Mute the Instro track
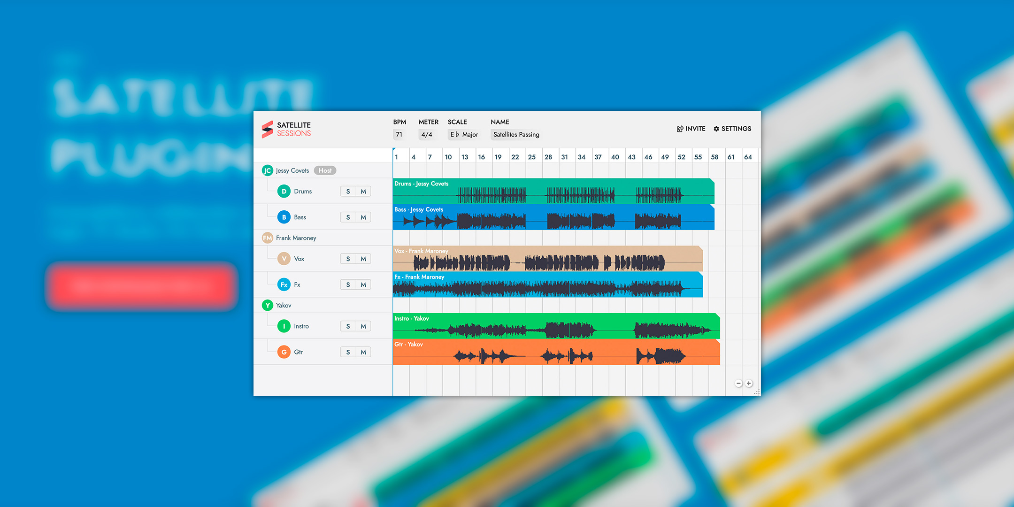 (x=363, y=326)
